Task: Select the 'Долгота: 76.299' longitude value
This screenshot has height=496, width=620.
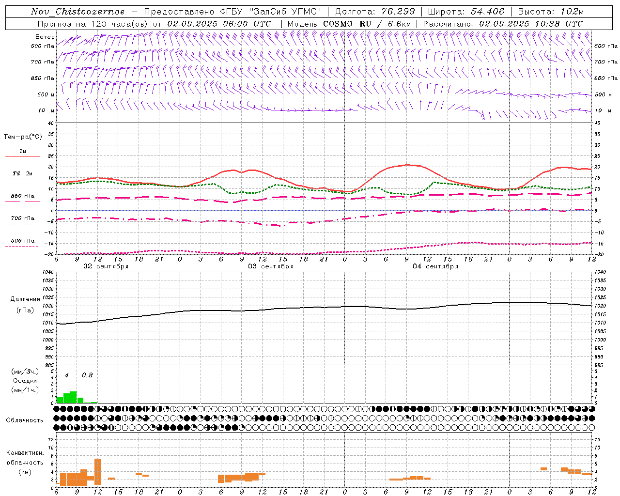Action: coord(375,12)
